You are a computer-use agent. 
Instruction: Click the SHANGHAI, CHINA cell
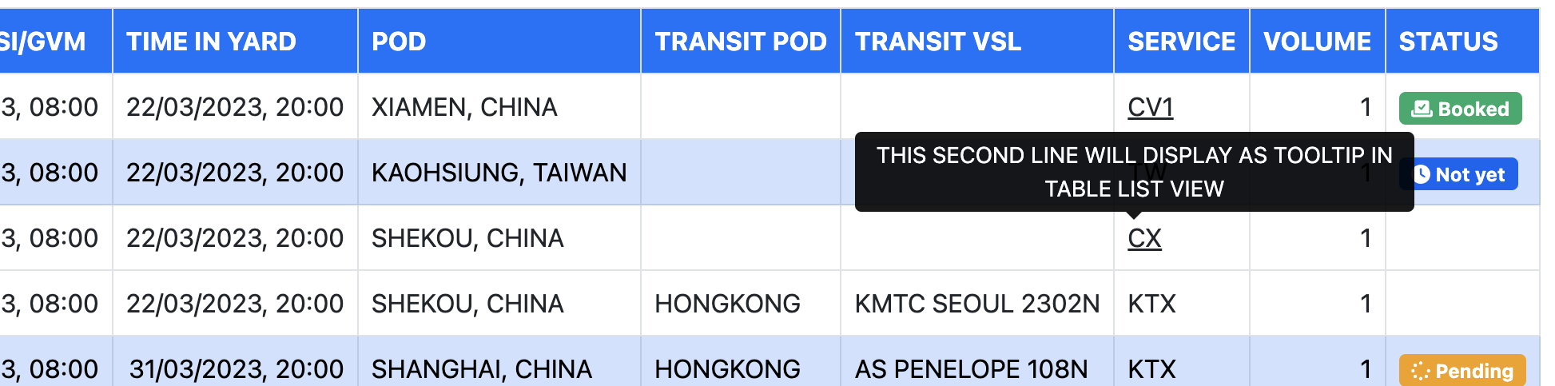point(481,369)
